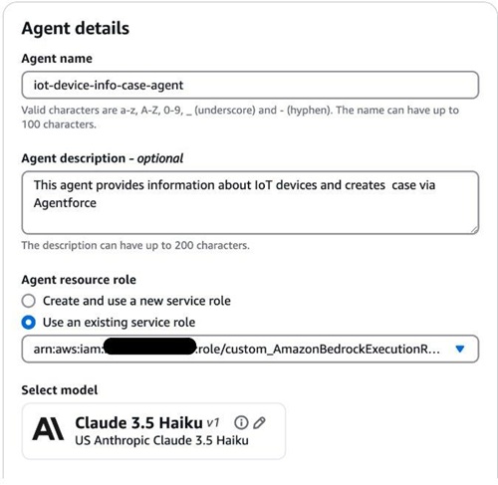
Task: Click the pencil icon to change model
Action: (x=259, y=422)
